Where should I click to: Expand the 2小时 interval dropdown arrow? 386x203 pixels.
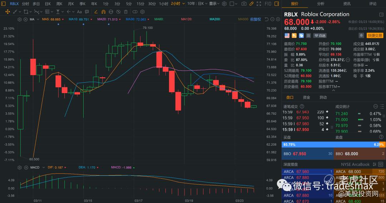pyautogui.click(x=184, y=4)
